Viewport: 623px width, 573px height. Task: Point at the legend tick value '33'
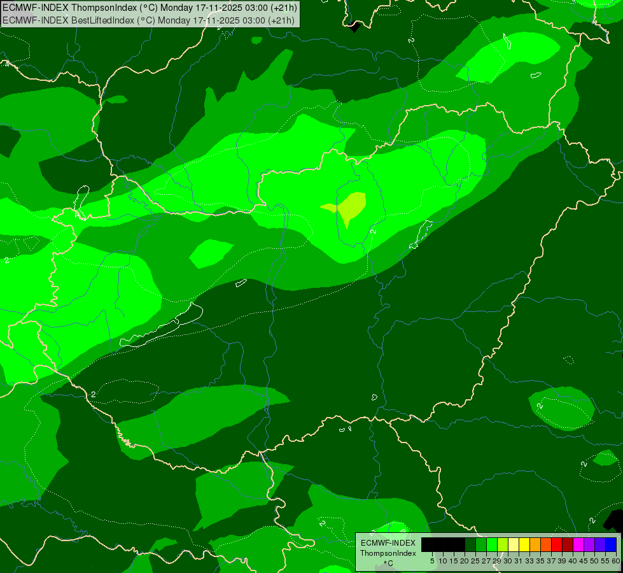(x=529, y=561)
